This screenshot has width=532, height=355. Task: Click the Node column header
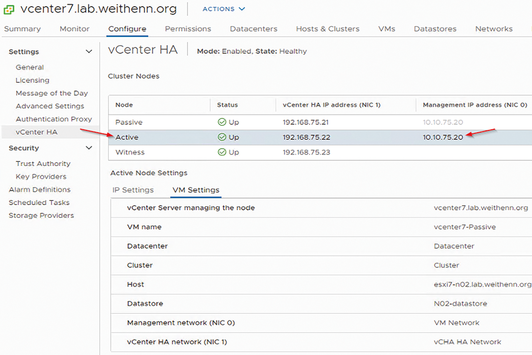[124, 105]
